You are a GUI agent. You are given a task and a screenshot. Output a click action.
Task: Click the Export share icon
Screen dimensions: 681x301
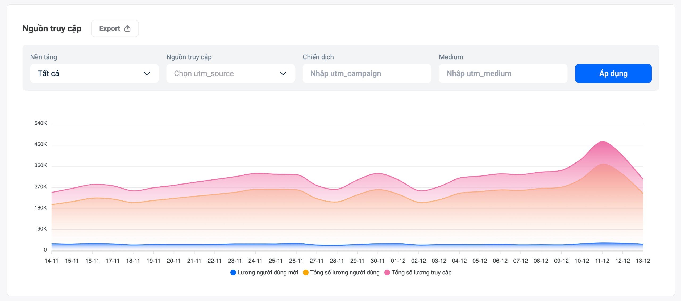127,28
